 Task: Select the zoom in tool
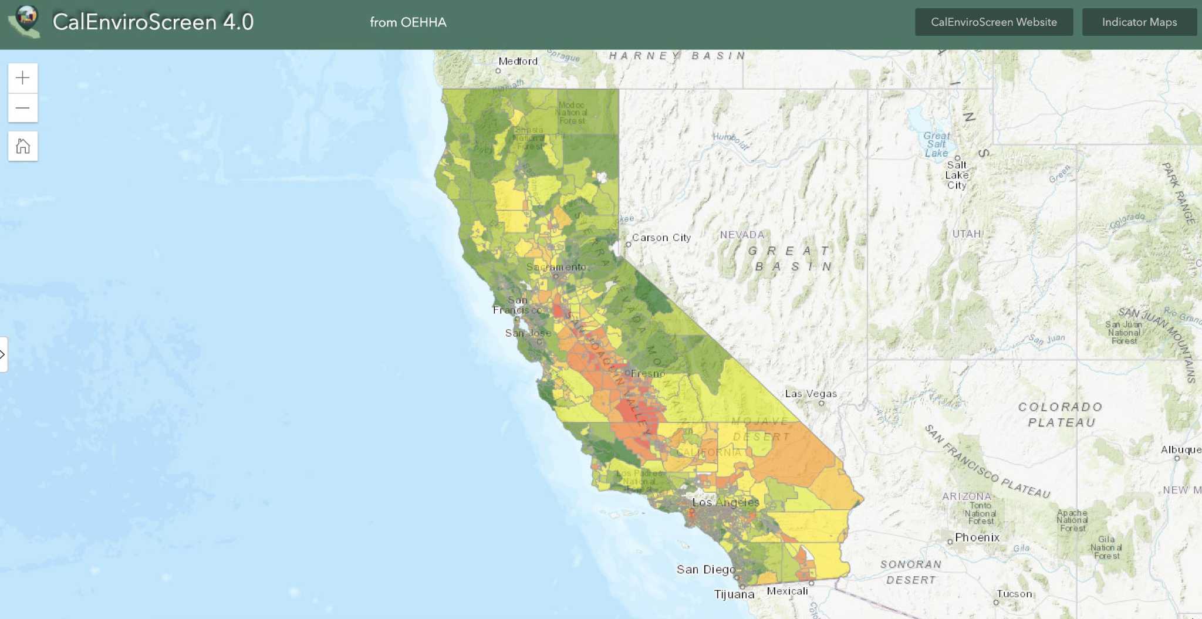(23, 77)
